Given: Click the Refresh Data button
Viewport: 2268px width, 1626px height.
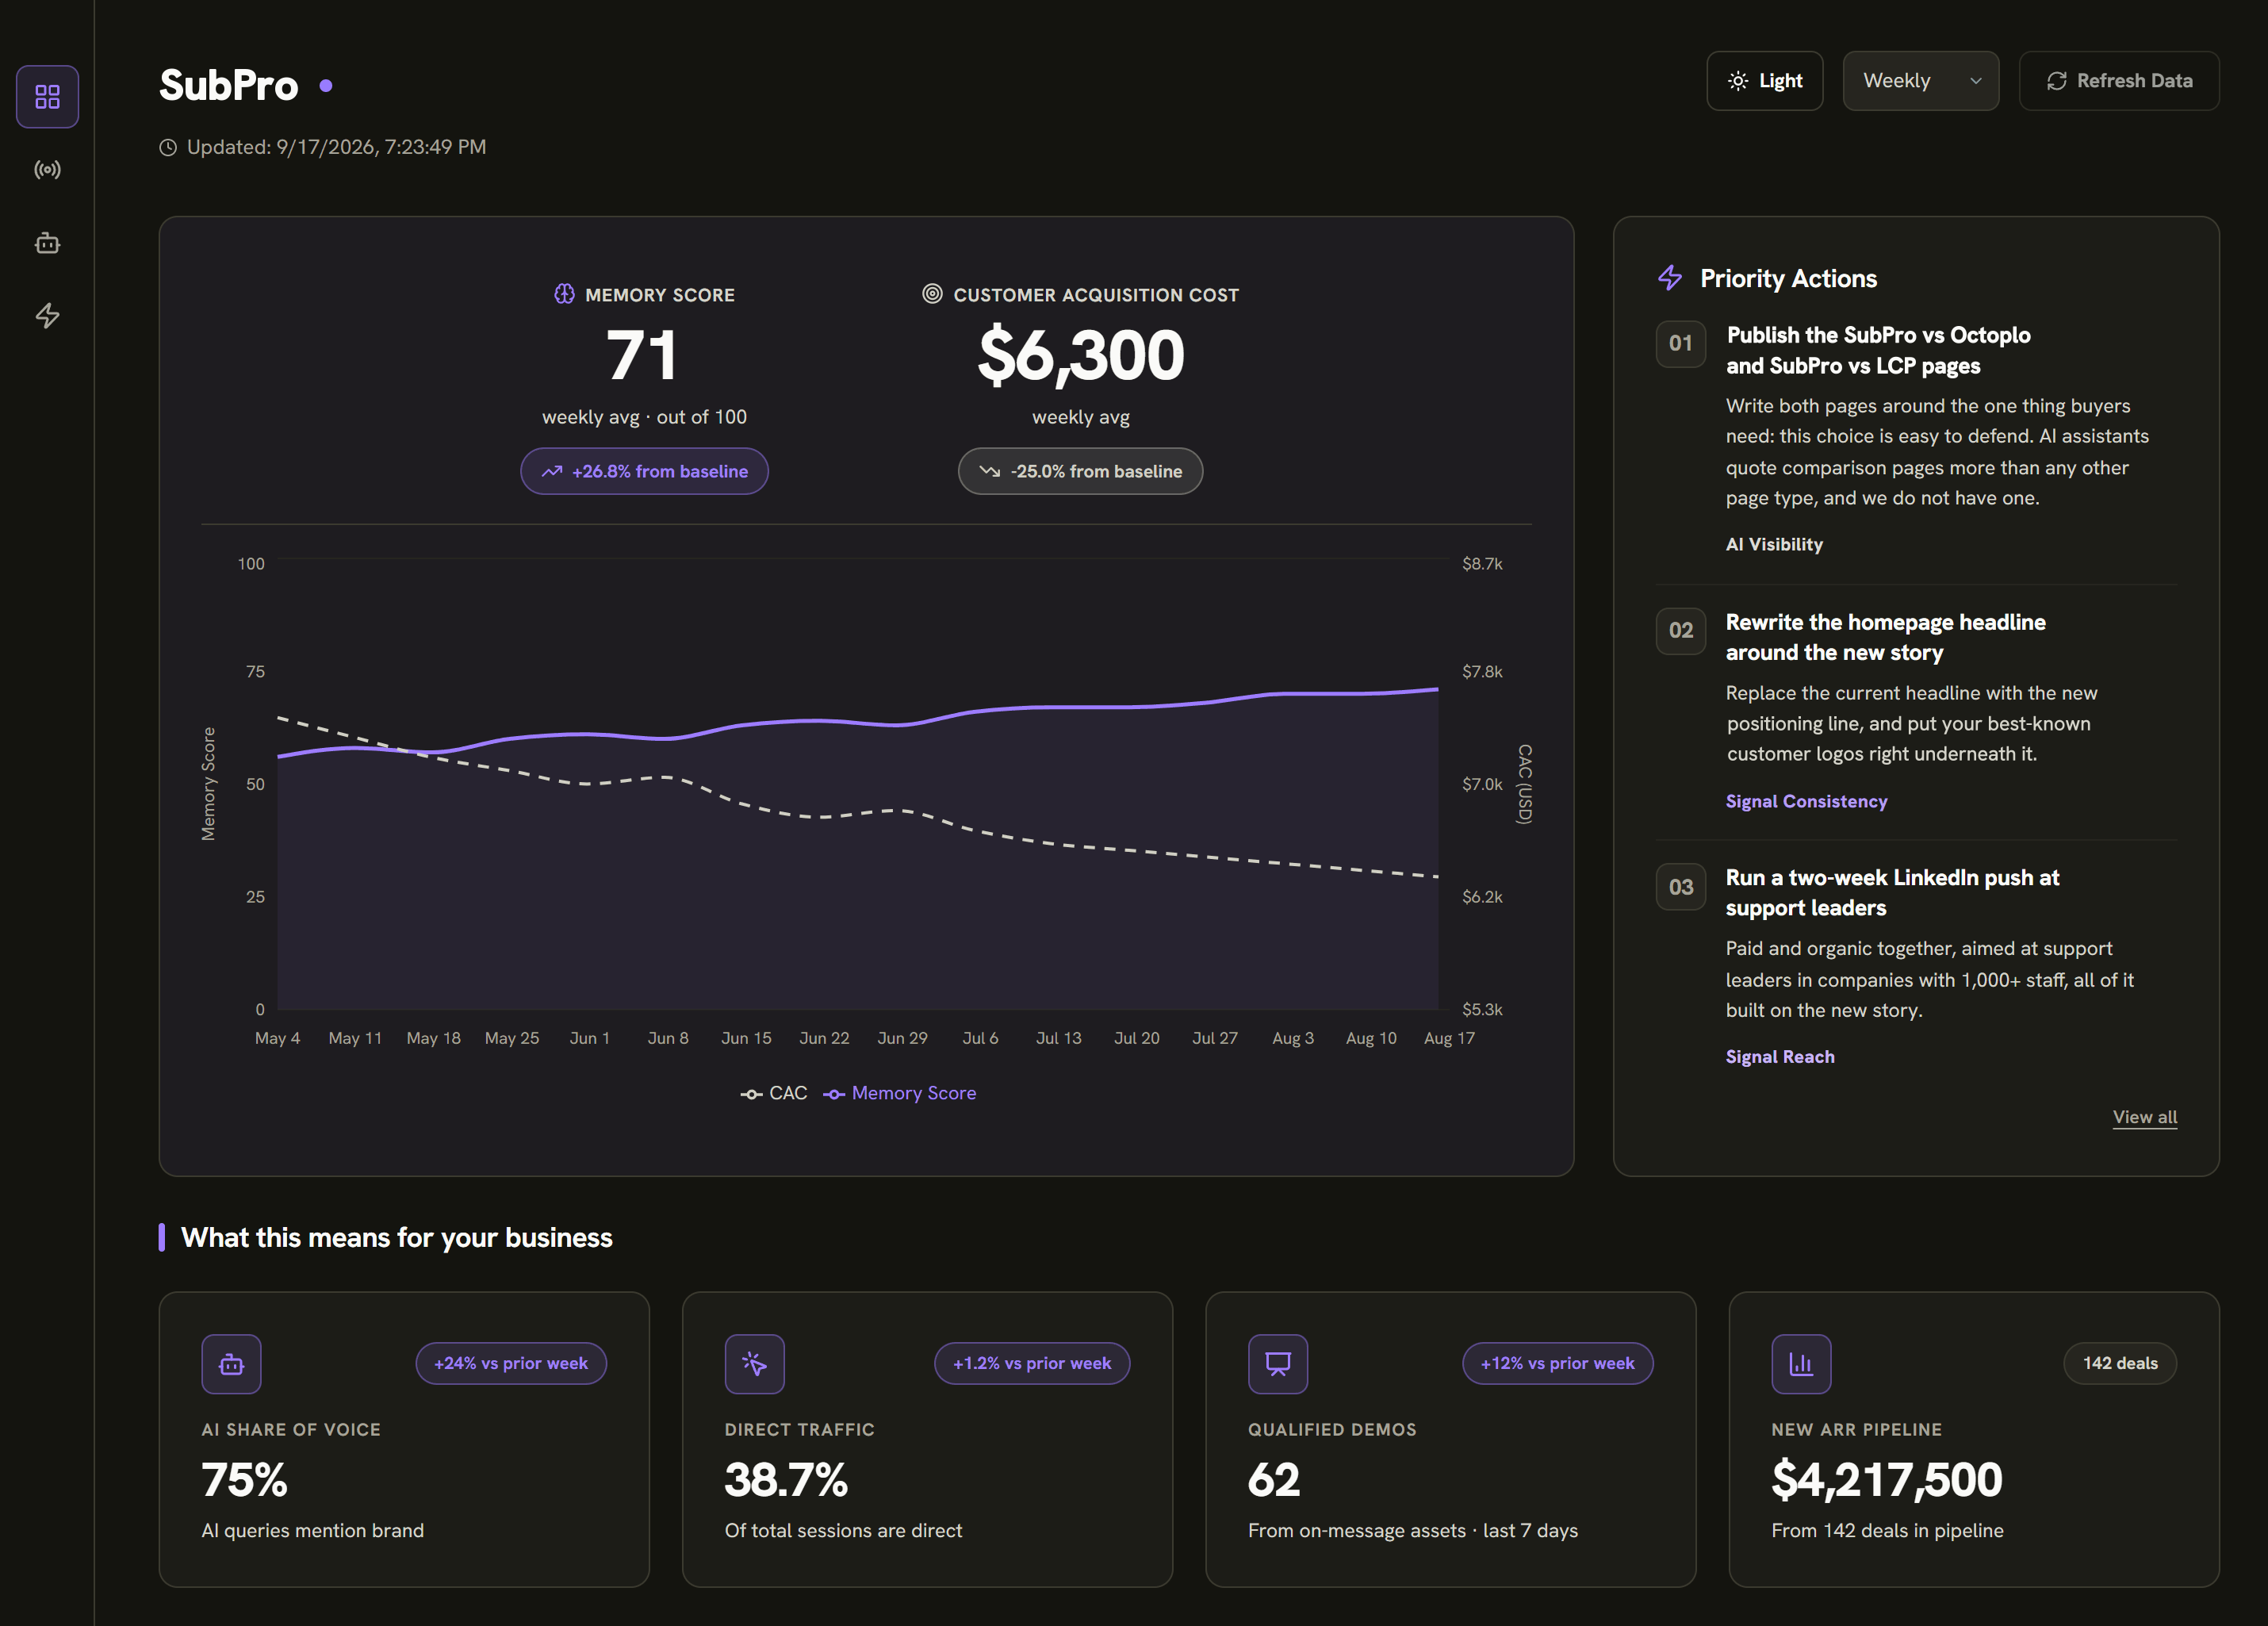Looking at the screenshot, I should [x=2118, y=81].
